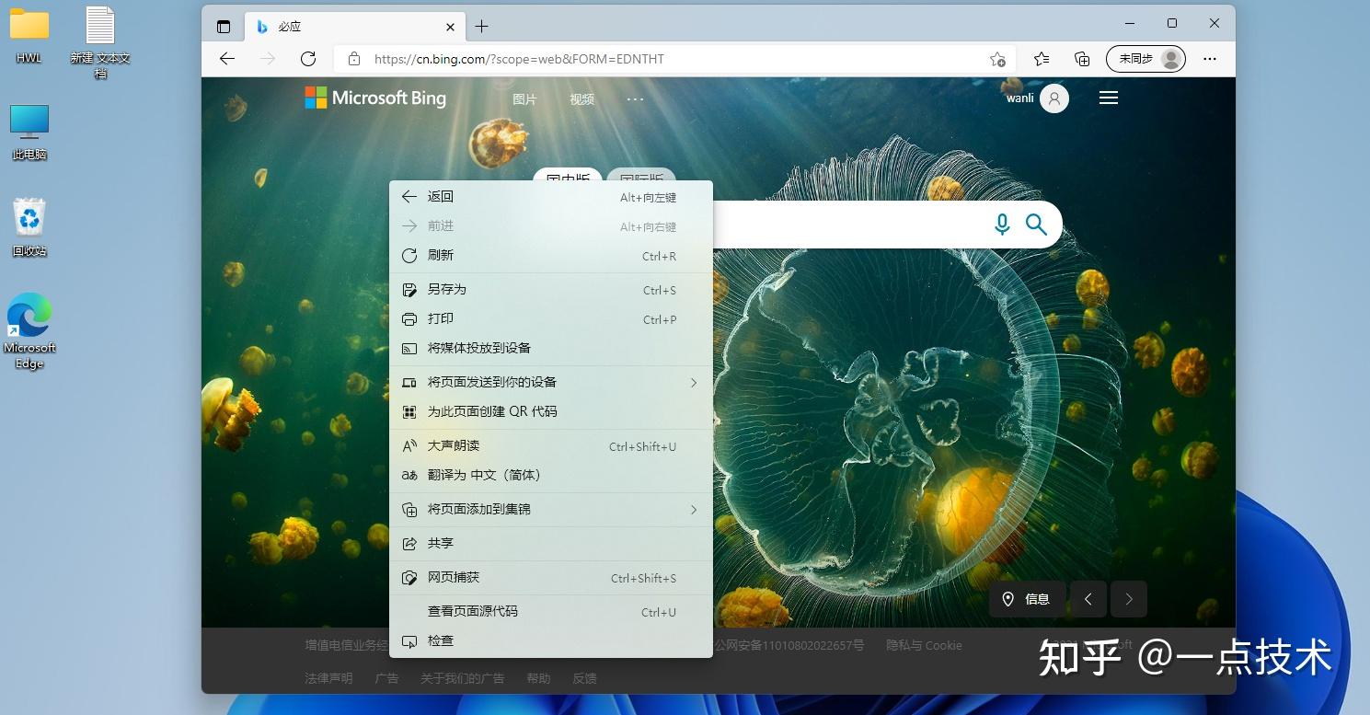Expand 将页面添加到集锦 submenu

click(551, 509)
